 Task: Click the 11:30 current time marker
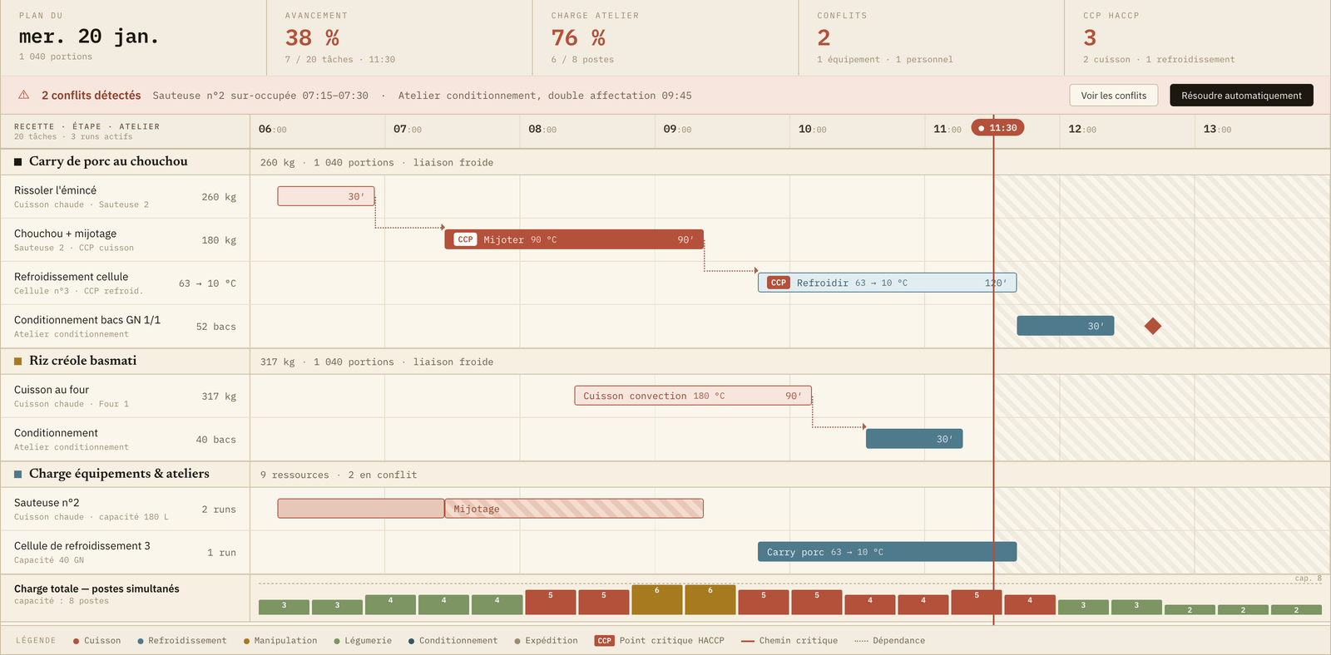point(997,128)
